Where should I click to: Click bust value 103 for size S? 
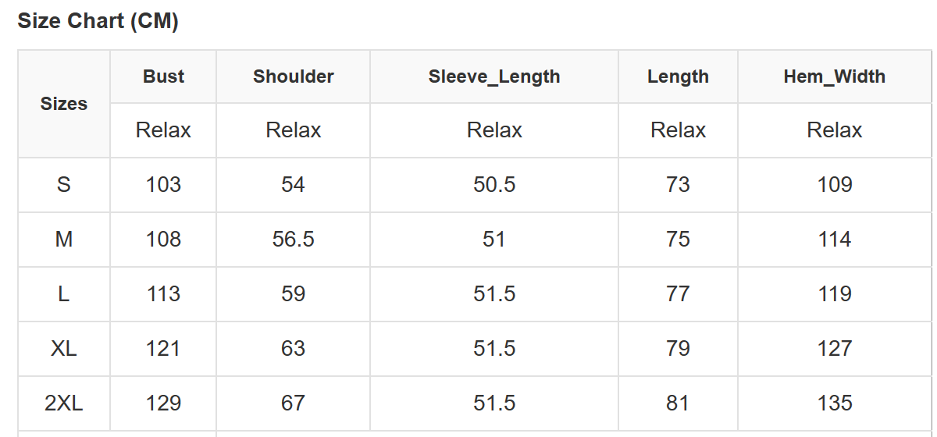click(x=163, y=185)
